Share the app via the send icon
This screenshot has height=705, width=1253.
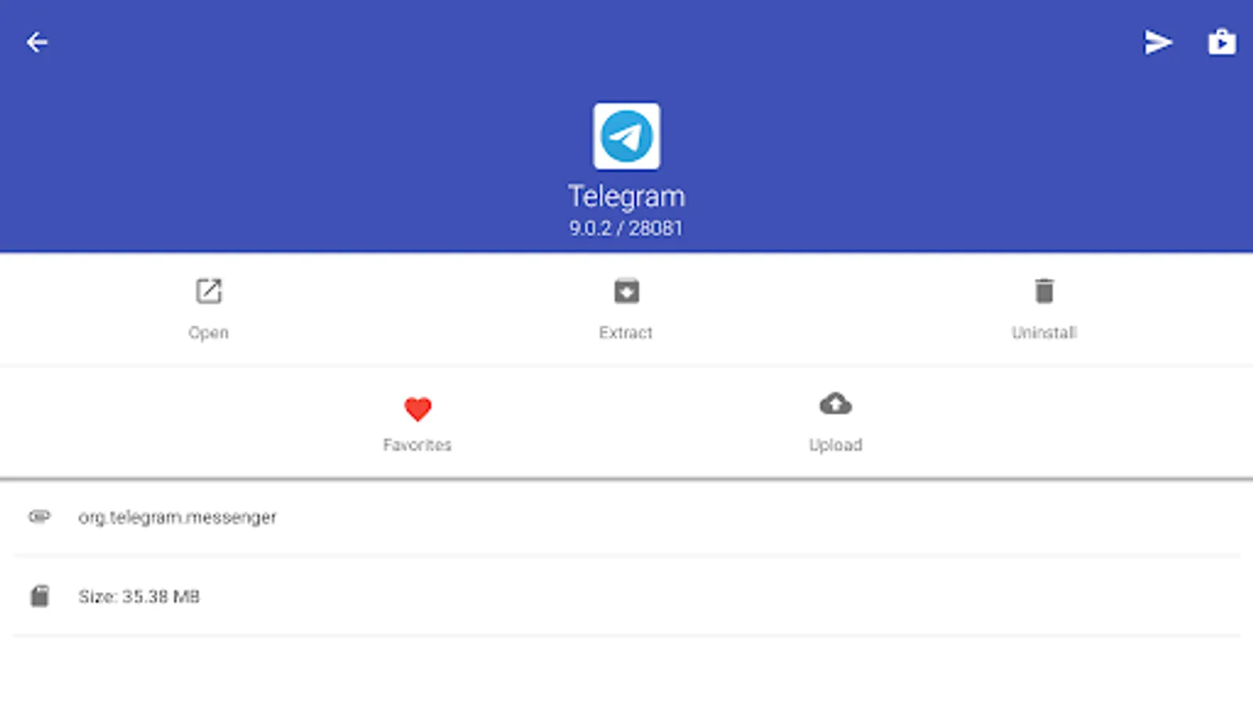[x=1158, y=42]
